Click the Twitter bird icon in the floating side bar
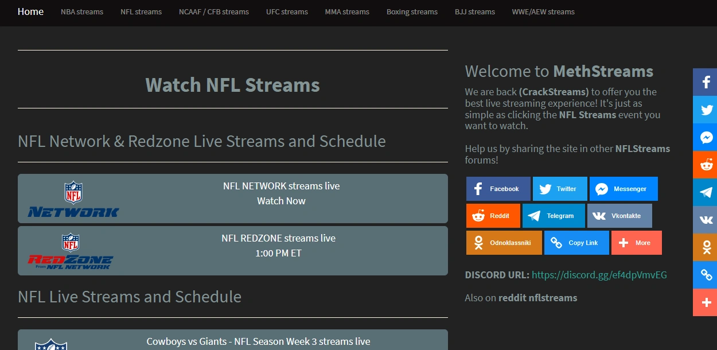The height and width of the screenshot is (350, 717). click(706, 110)
